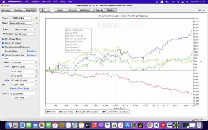Collapse the Filters section toggle
Image resolution: width=208 pixels, height=130 pixels.
tap(2, 58)
